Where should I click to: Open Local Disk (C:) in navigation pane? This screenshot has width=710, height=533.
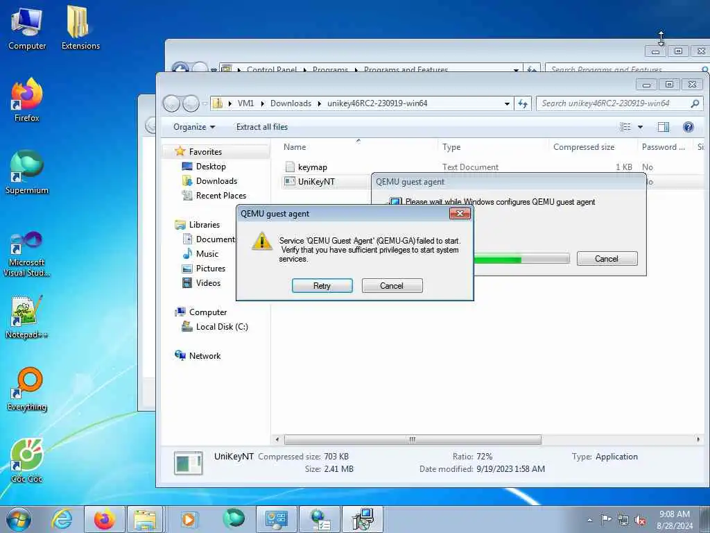click(222, 326)
